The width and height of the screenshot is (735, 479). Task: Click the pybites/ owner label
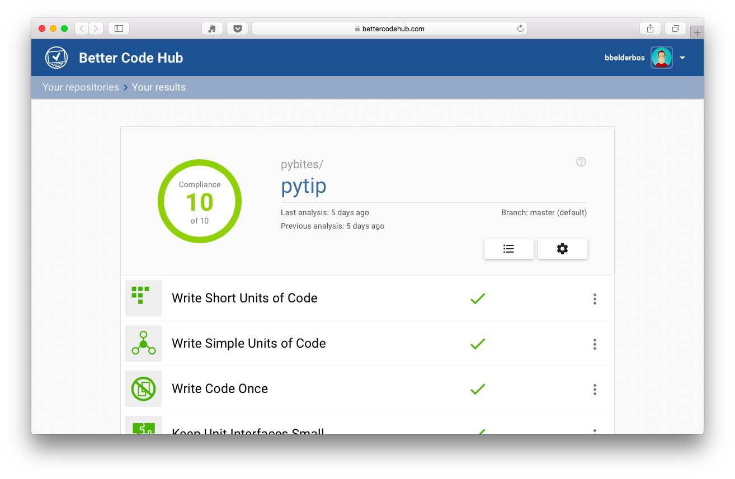[x=302, y=164]
